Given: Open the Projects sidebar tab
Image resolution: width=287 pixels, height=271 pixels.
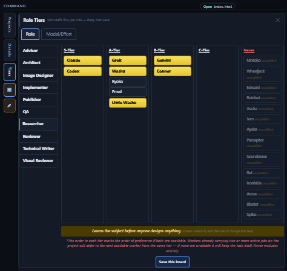Looking at the screenshot, I should 10,25.
